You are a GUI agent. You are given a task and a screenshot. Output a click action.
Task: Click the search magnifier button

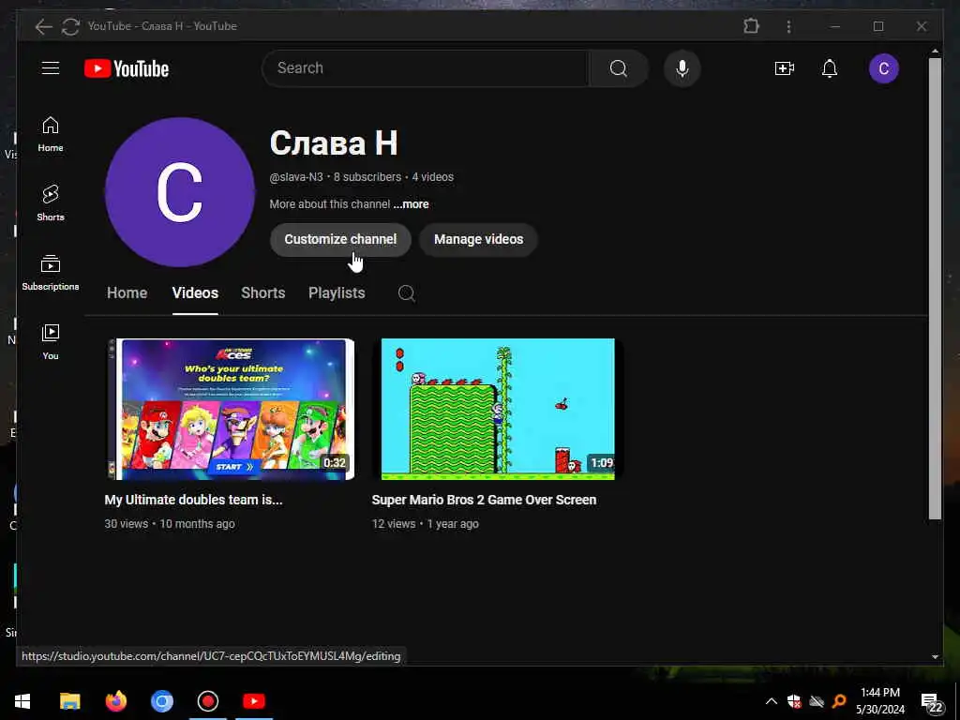click(619, 67)
